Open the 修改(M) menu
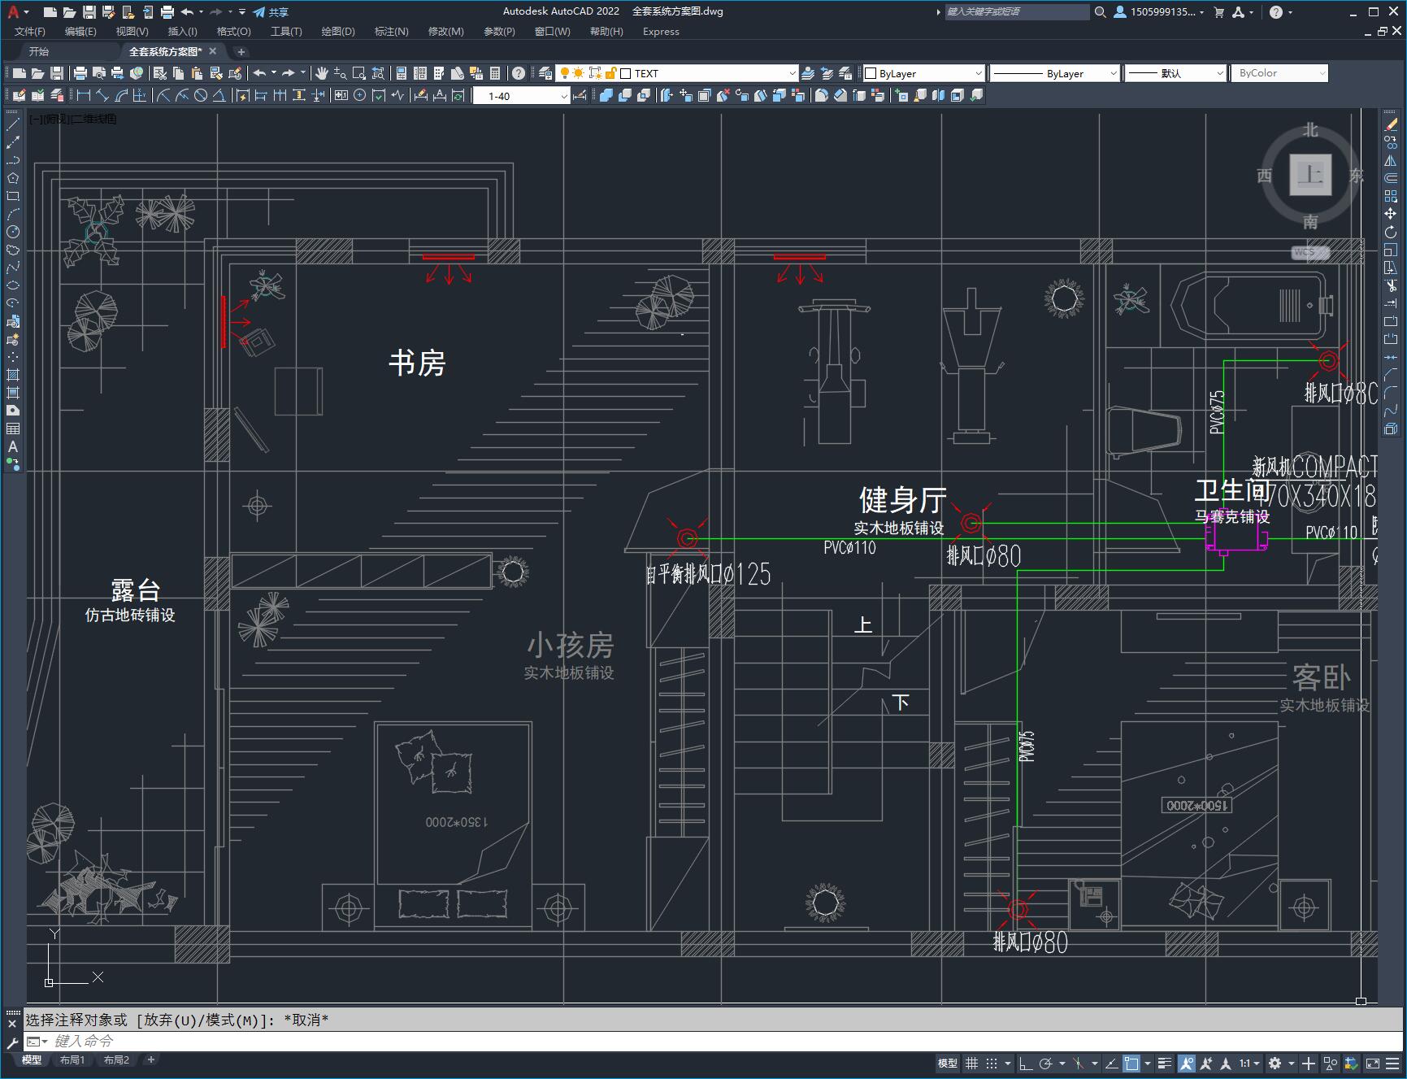 [x=445, y=32]
